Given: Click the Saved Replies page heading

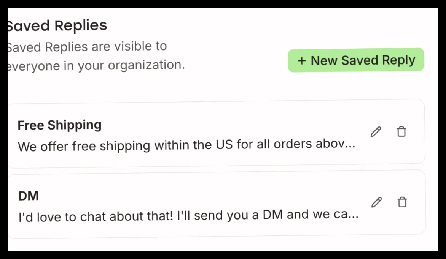Looking at the screenshot, I should (x=57, y=25).
